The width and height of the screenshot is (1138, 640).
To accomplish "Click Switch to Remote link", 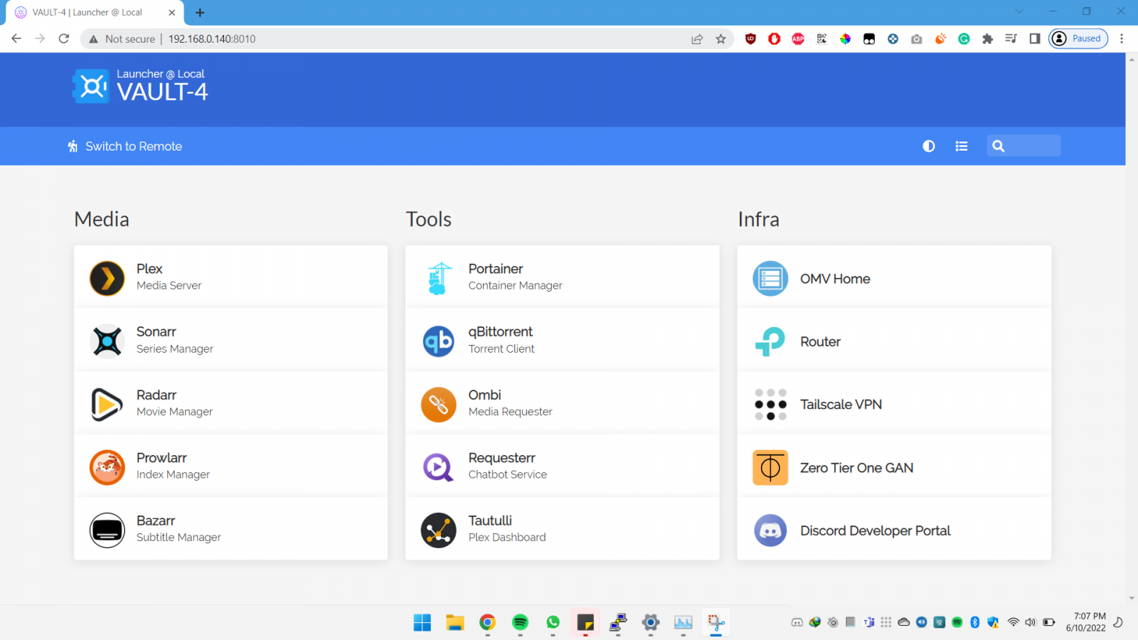I will 125,146.
